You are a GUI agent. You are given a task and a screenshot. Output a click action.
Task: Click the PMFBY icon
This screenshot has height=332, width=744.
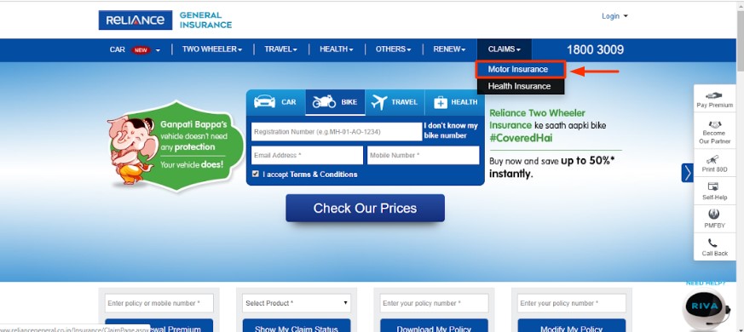coord(713,214)
